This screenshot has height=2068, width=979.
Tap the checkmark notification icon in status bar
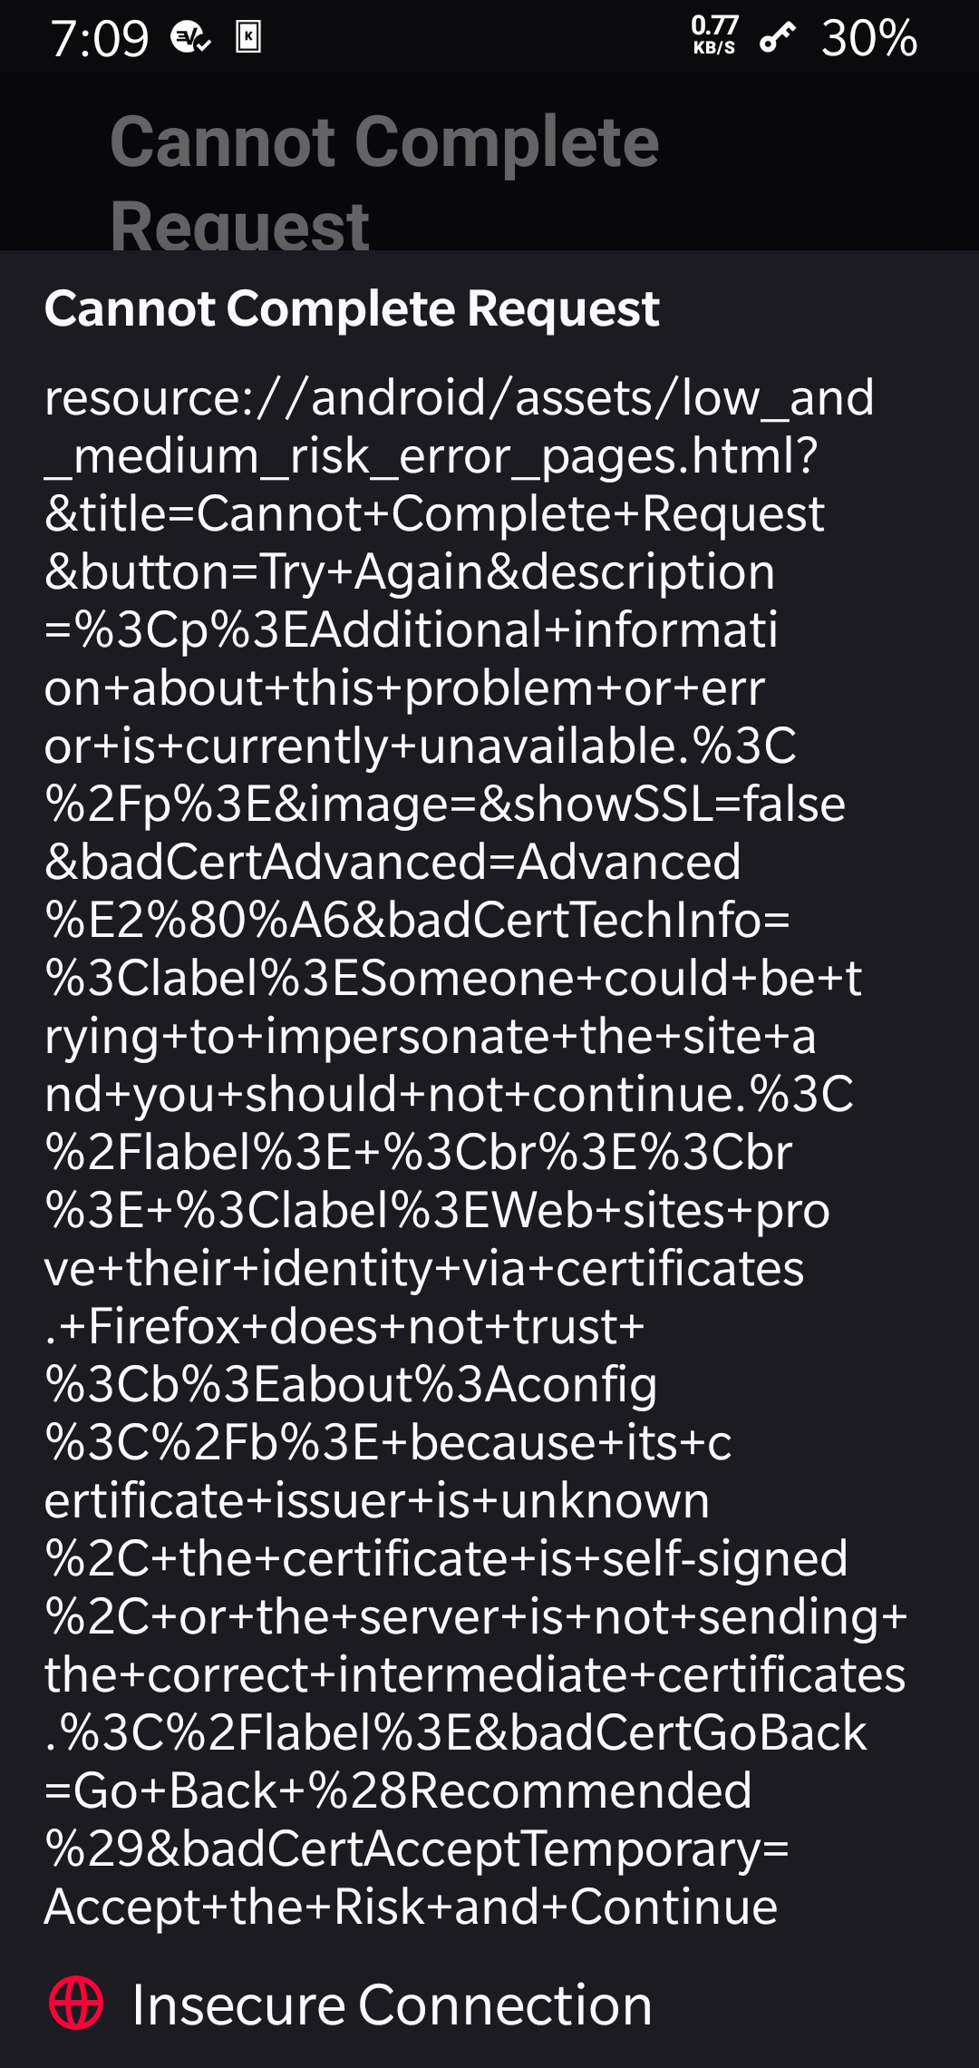coord(190,37)
